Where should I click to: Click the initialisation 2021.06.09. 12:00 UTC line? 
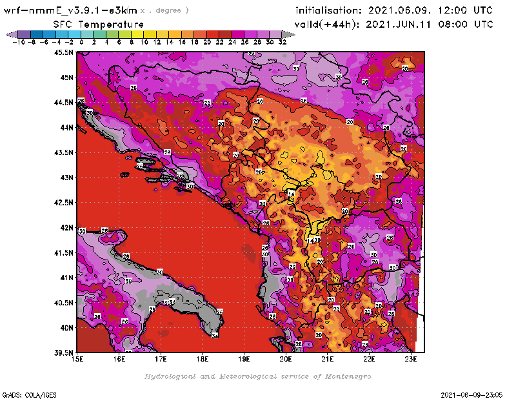(394, 10)
